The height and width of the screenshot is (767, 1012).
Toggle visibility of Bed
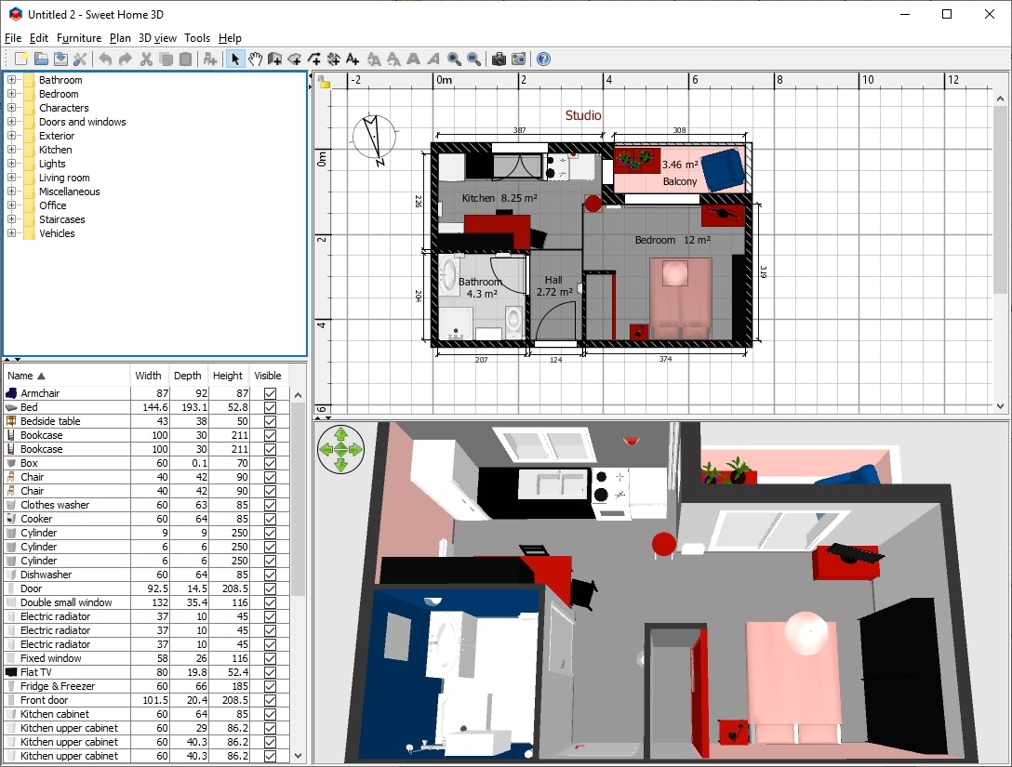point(270,408)
